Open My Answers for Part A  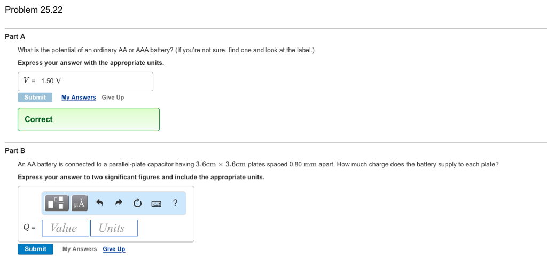(x=79, y=98)
